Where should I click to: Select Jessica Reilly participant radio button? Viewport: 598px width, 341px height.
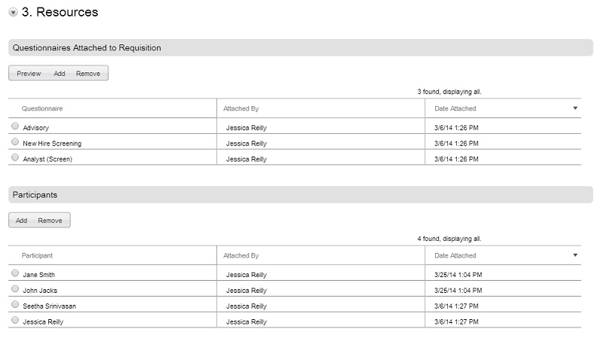coord(15,320)
